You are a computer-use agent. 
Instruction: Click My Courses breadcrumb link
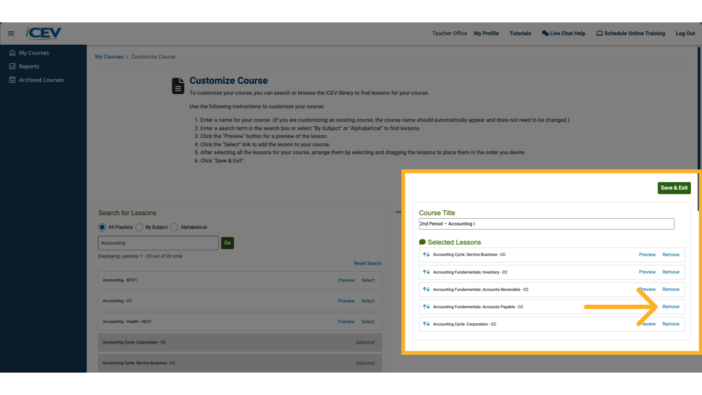pos(109,57)
